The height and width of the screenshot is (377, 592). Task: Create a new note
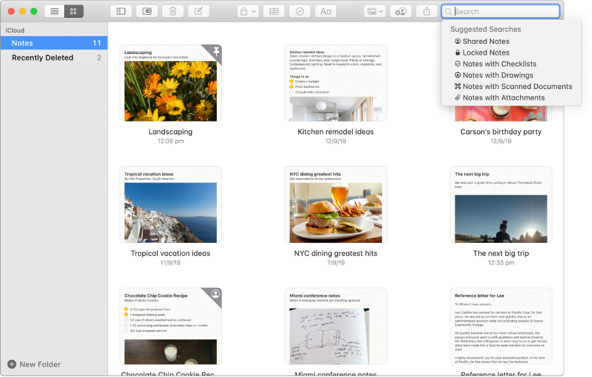(198, 11)
